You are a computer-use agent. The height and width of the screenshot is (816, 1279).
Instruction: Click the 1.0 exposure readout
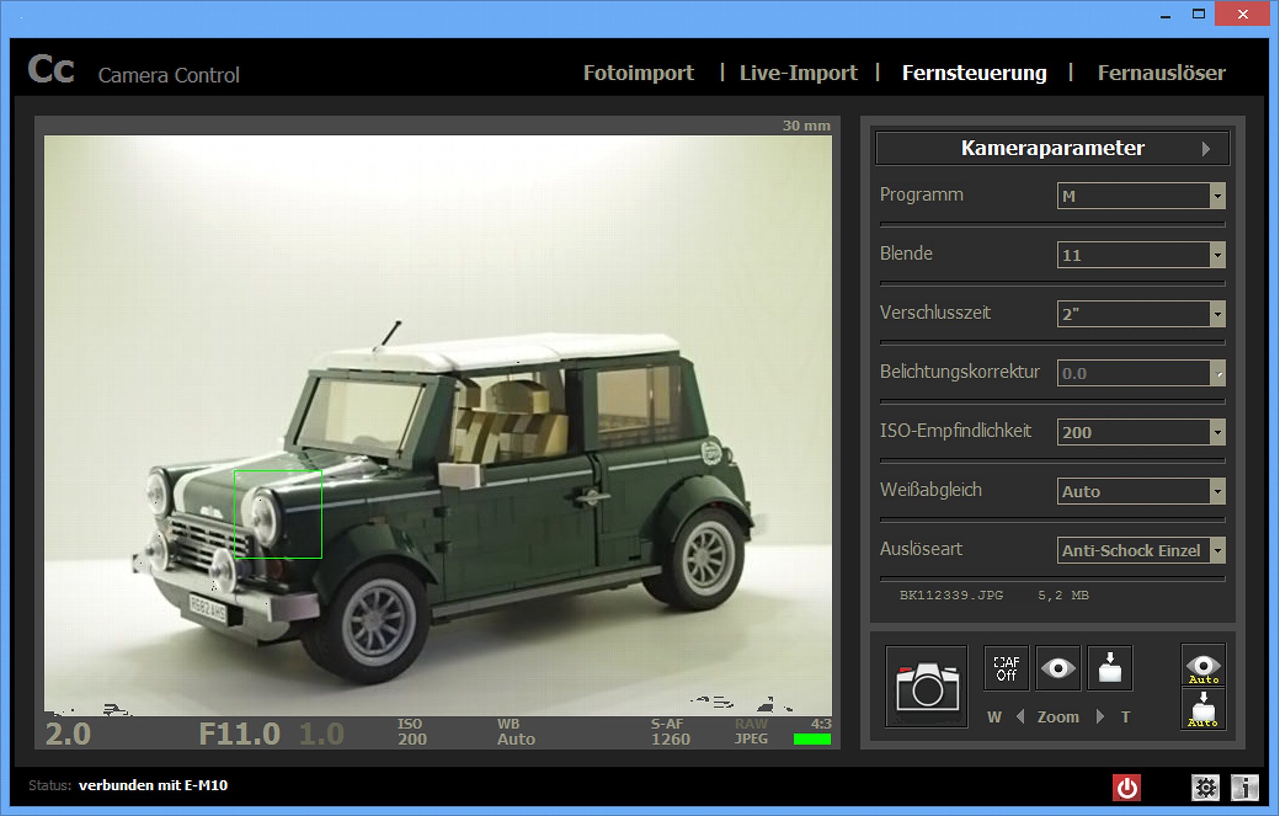[x=322, y=734]
